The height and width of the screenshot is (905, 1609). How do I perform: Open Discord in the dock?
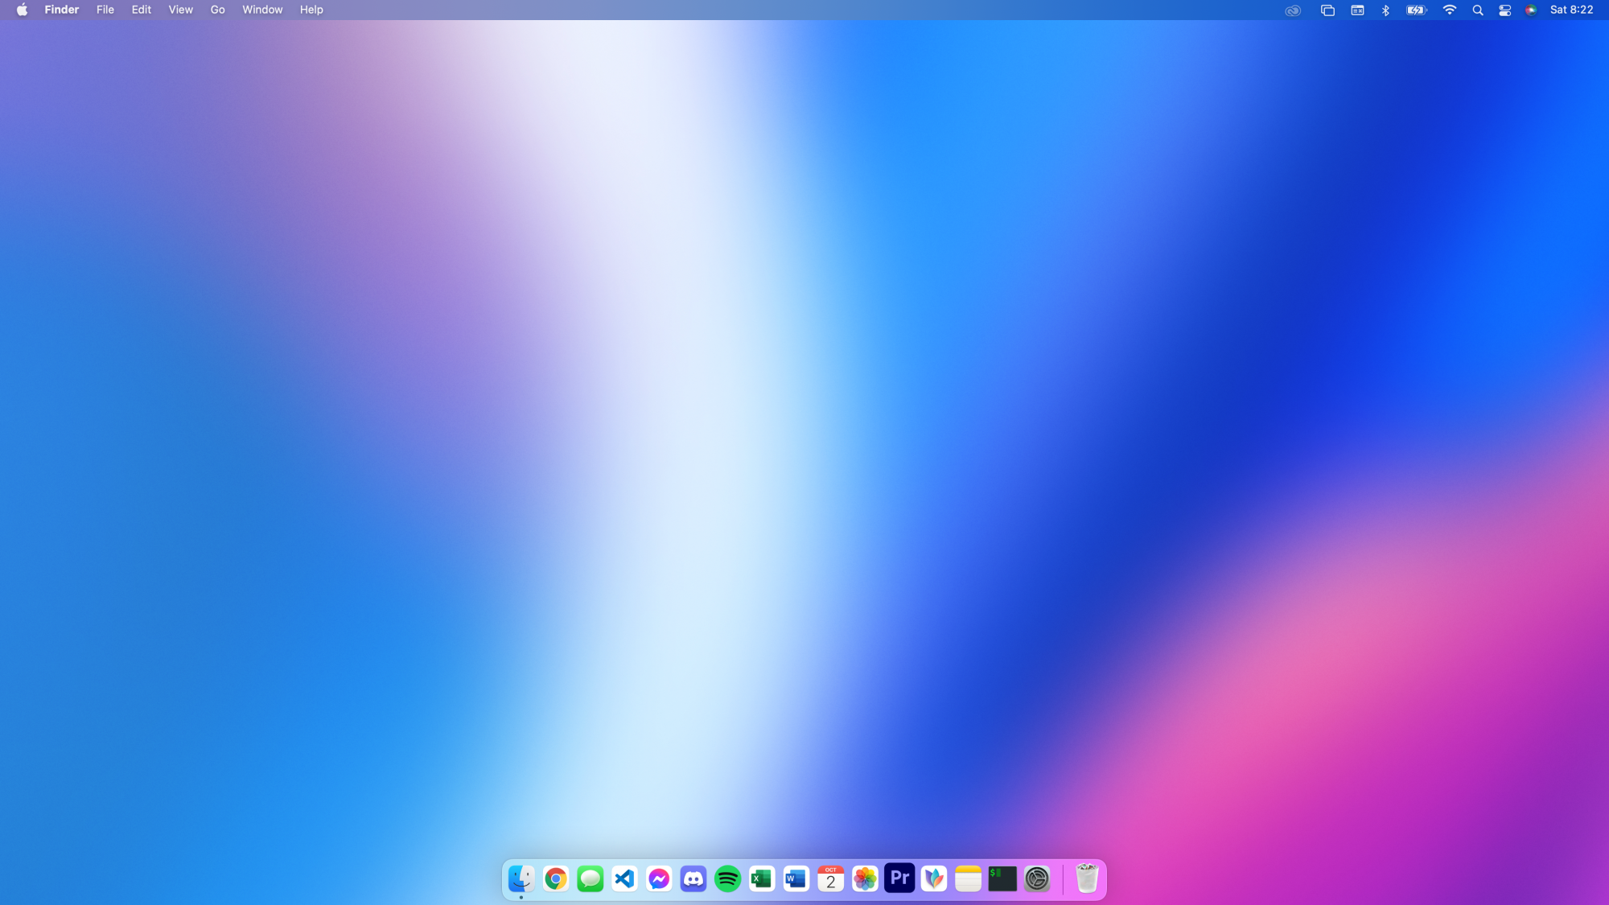(x=693, y=878)
